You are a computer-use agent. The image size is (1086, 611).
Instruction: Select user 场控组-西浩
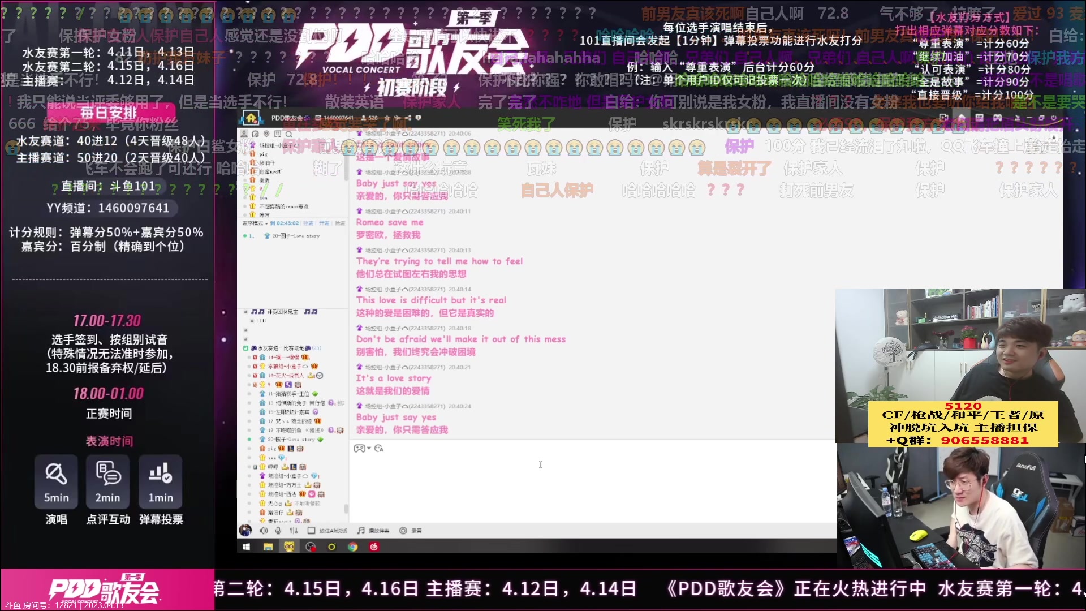pyautogui.click(x=282, y=494)
